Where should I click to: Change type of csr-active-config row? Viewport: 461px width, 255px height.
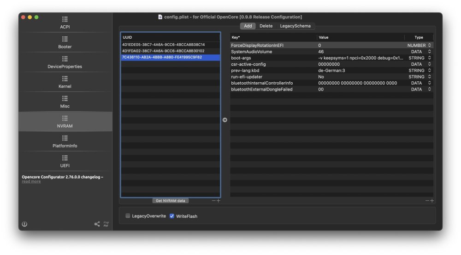click(x=430, y=64)
